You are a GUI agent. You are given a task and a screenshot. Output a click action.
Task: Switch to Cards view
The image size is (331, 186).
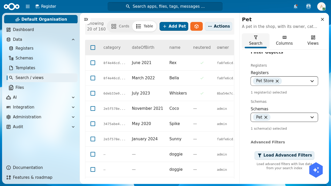(120, 26)
